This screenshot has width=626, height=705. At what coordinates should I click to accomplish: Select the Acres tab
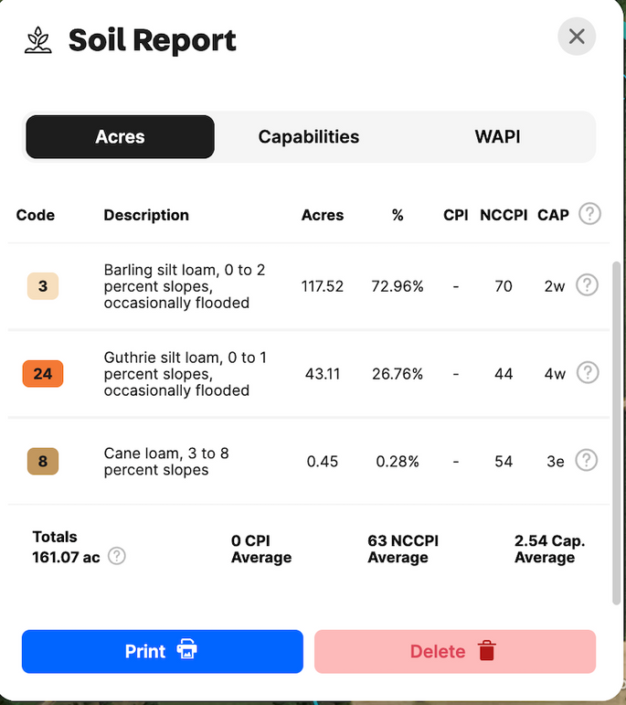pyautogui.click(x=120, y=136)
